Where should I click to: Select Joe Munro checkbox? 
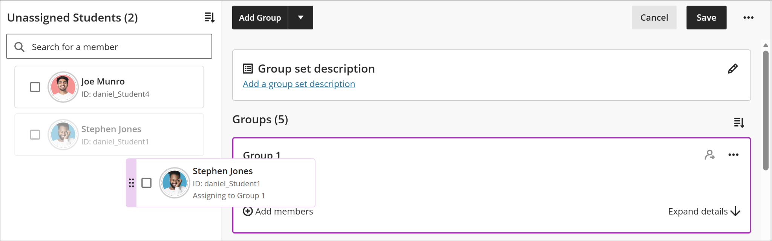pos(35,87)
